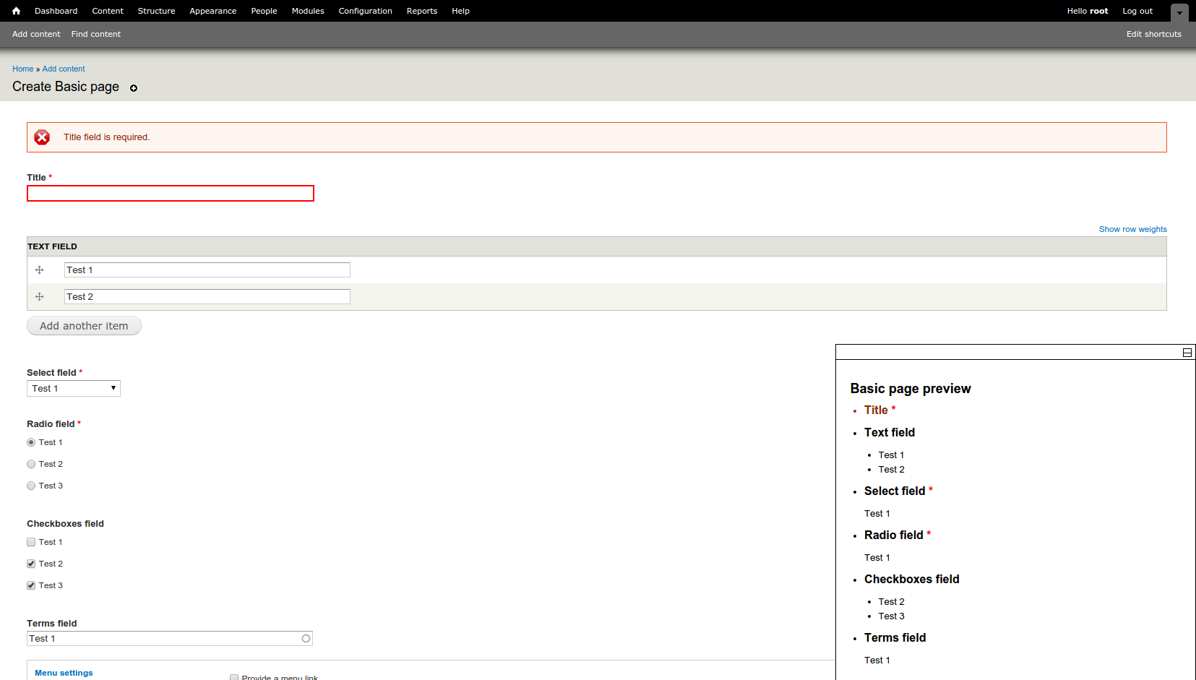Click the Add another item button
The image size is (1196, 680).
coord(84,326)
